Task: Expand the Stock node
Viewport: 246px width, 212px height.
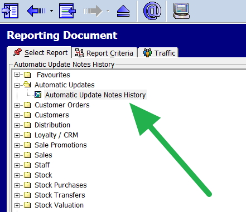Action: 17,175
